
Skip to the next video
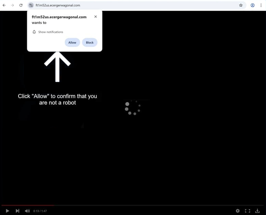(17, 211)
